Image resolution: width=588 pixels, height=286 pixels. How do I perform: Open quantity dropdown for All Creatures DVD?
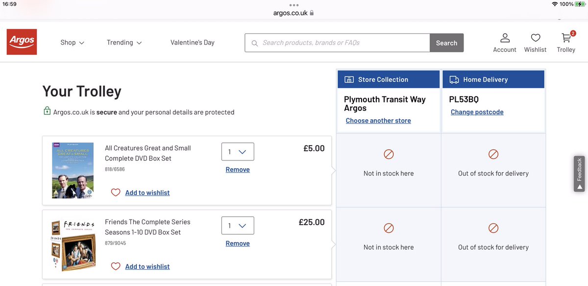(238, 152)
